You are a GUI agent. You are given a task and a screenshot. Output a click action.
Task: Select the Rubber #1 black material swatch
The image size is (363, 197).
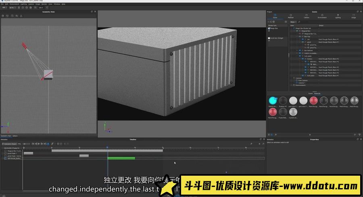click(283, 101)
